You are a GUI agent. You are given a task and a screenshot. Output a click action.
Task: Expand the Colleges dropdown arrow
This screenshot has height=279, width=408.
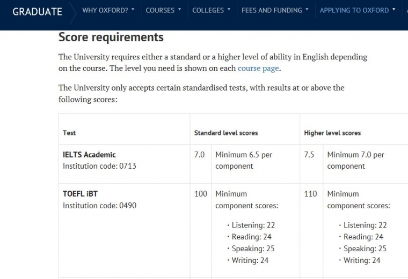pyautogui.click(x=229, y=10)
